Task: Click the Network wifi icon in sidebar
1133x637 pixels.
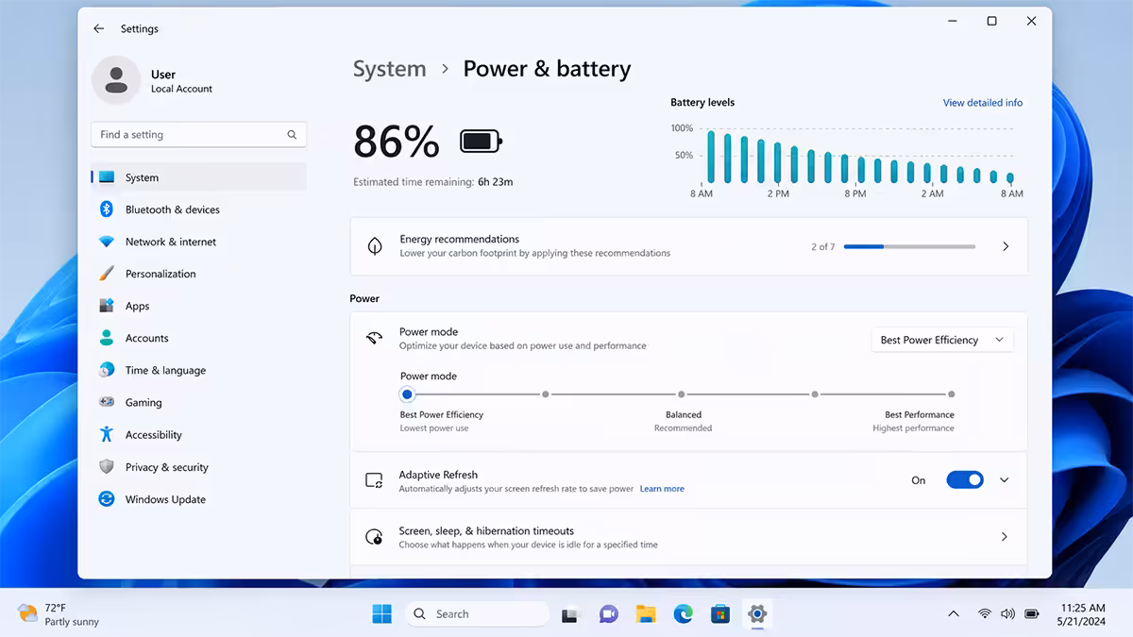Action: click(x=107, y=242)
